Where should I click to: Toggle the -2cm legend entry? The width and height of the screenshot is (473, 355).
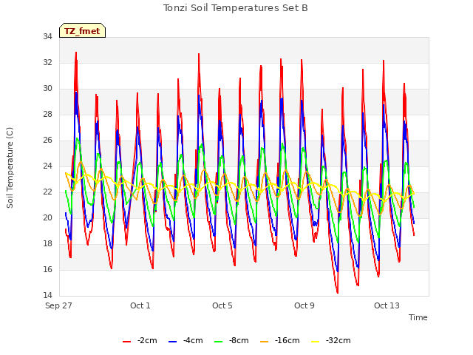140,340
